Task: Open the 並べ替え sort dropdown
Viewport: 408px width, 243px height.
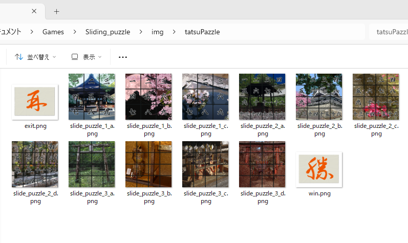Action: tap(35, 57)
